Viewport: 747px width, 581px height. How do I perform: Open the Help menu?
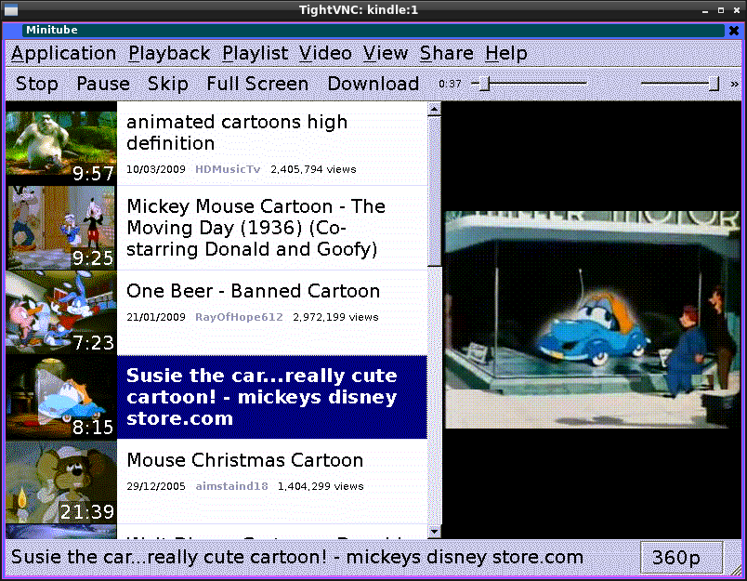click(x=505, y=53)
